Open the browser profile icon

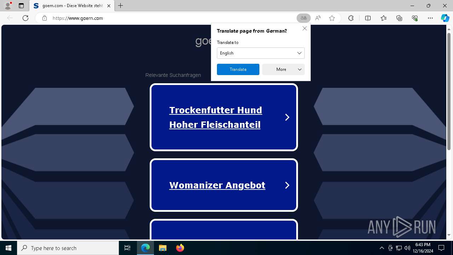point(8,6)
